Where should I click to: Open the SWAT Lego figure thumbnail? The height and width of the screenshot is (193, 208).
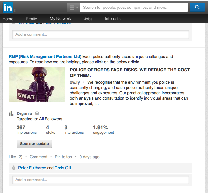(x=37, y=84)
